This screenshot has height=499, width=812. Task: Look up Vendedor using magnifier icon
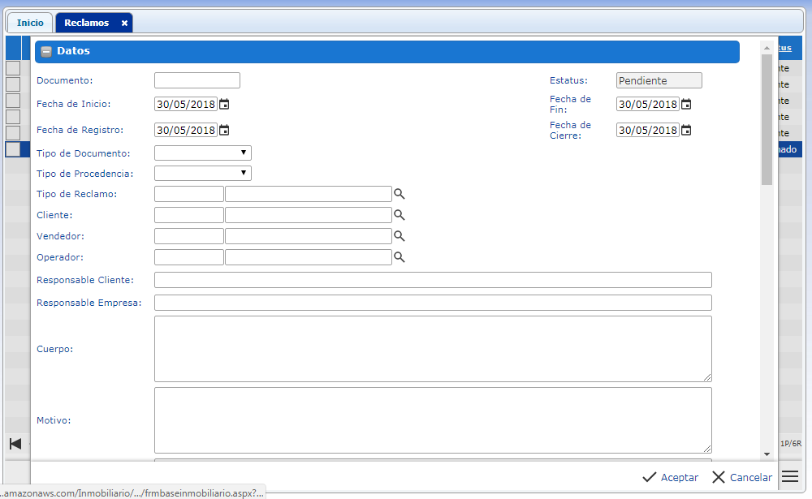pos(399,236)
